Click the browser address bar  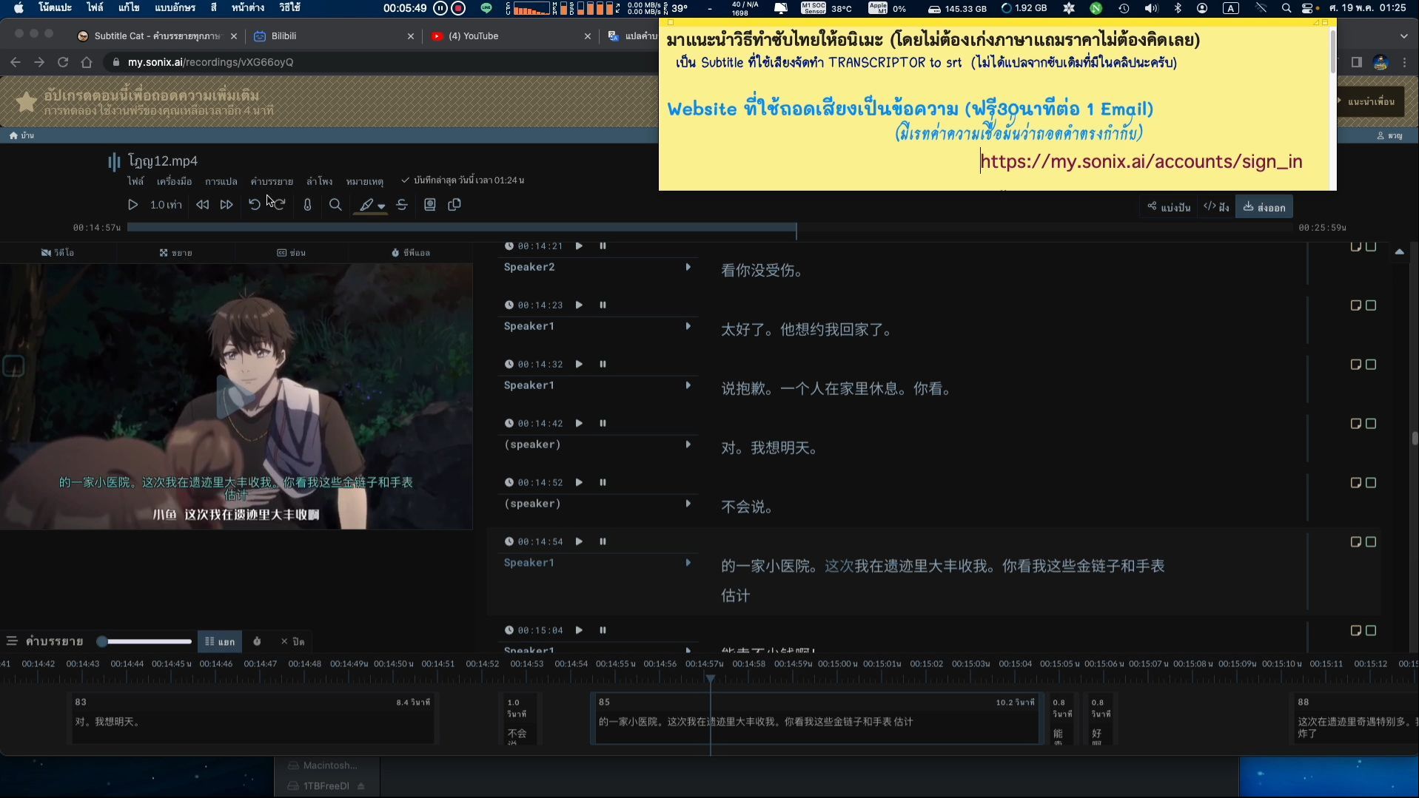tap(381, 62)
